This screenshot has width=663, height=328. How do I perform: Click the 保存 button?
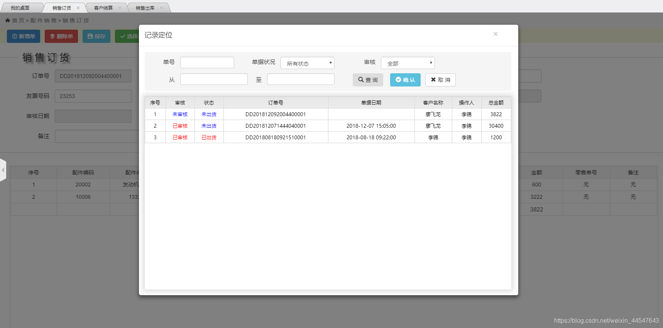(96, 36)
